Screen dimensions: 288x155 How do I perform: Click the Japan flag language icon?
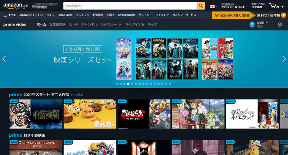coord(212,6)
